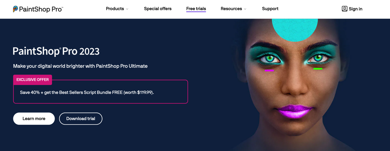390x151 pixels.
Task: Click the magenta bar under the eye
Action: 269,70
